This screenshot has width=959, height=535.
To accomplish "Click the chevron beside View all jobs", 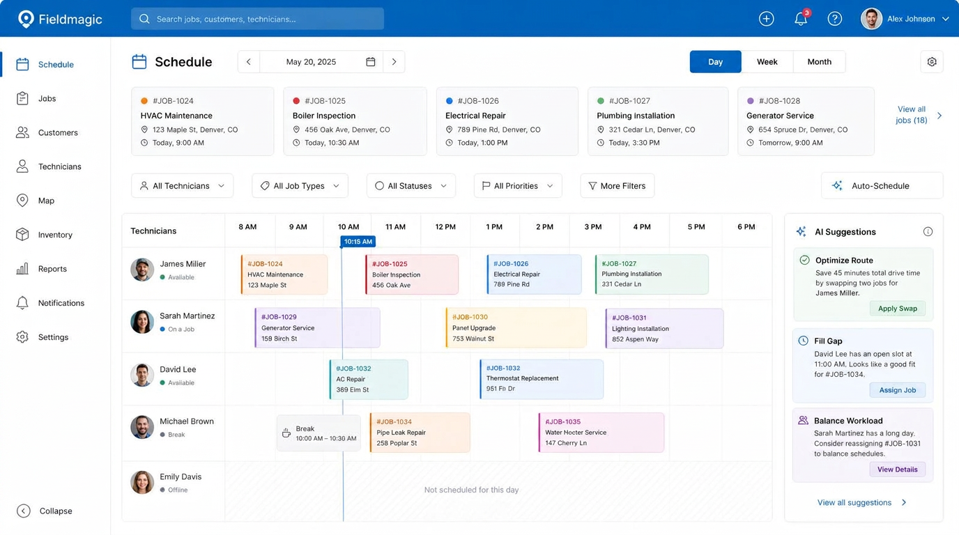I will tap(939, 116).
